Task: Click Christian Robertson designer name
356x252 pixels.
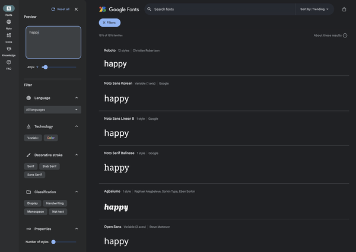Action: [146, 50]
